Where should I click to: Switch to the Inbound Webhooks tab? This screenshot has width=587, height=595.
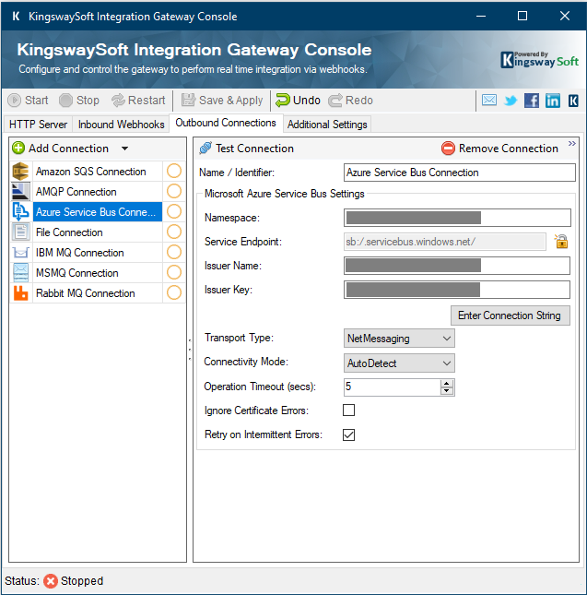click(121, 125)
